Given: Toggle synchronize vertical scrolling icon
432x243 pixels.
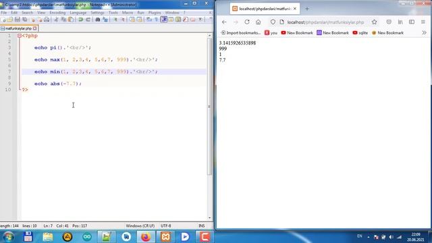Looking at the screenshot, I should click(132, 20).
